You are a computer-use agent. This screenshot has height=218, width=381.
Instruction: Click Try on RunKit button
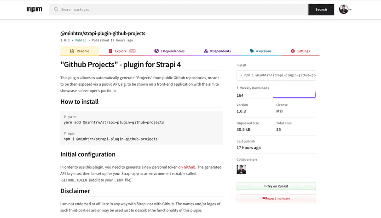[x=276, y=186]
